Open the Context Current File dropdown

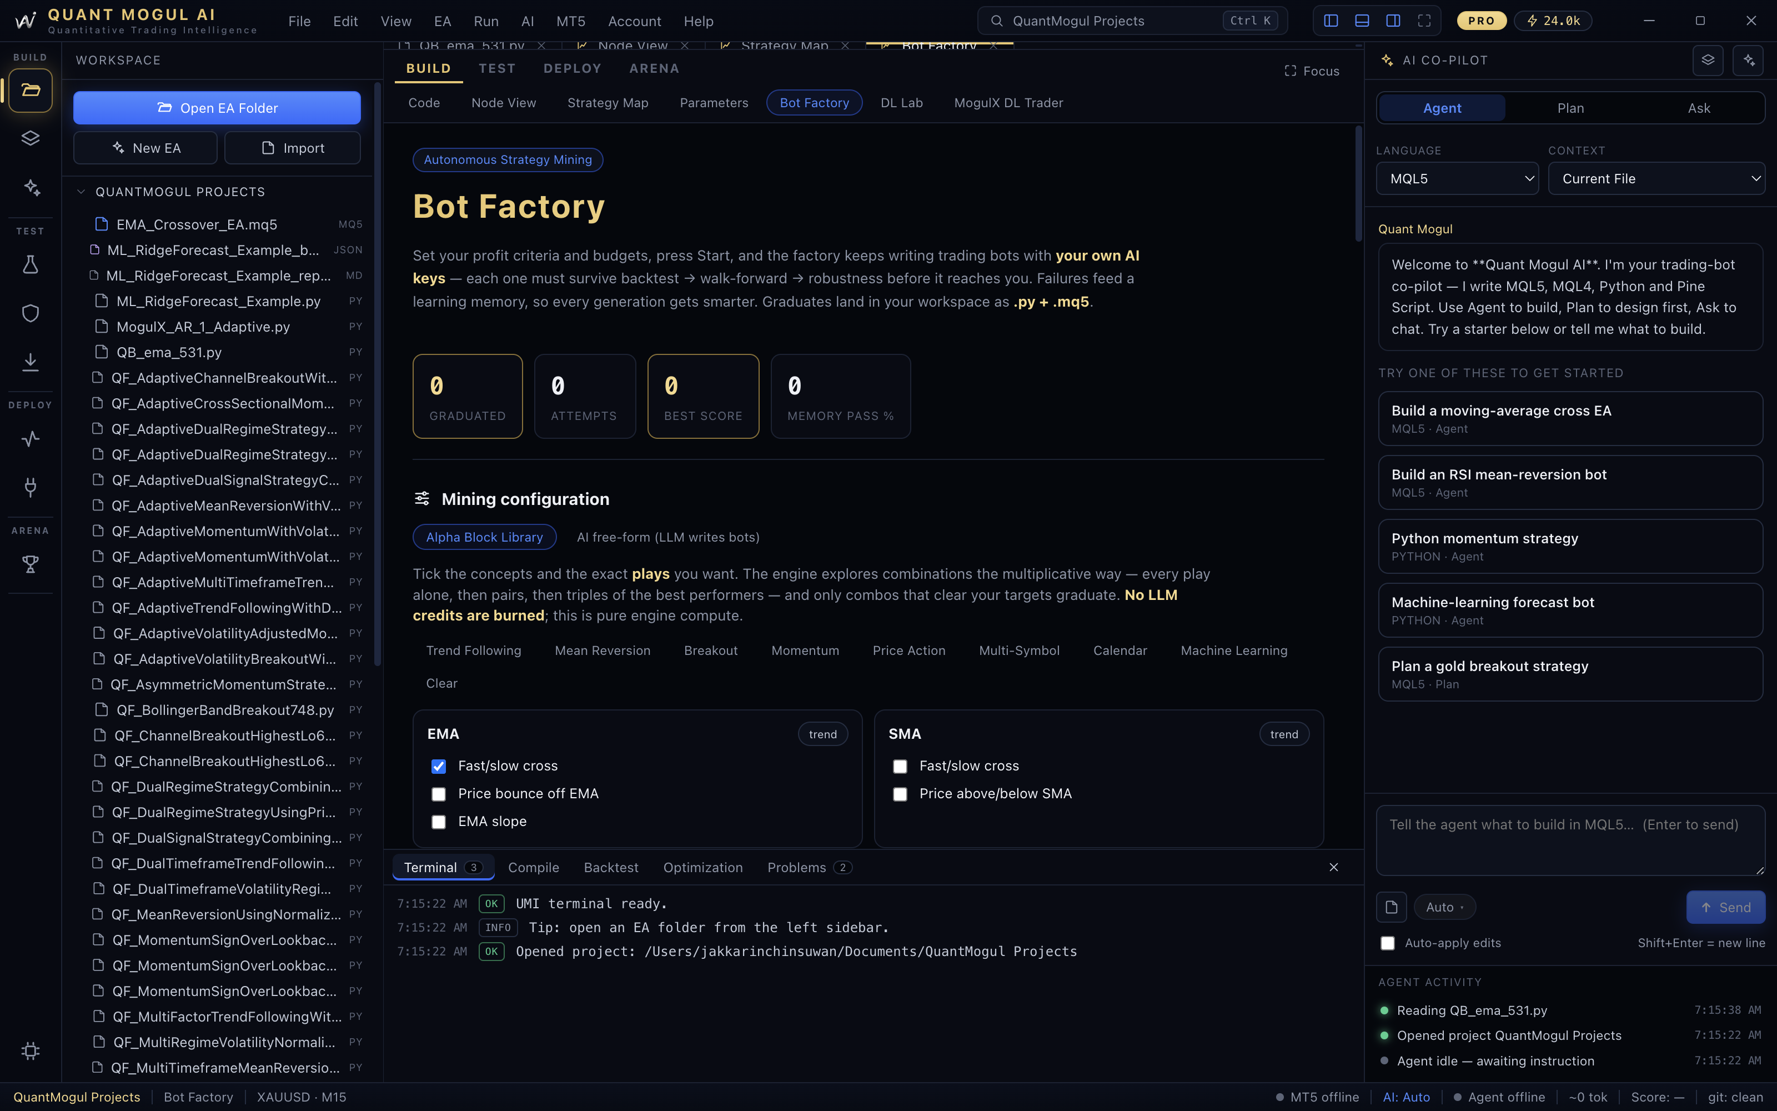tap(1656, 178)
